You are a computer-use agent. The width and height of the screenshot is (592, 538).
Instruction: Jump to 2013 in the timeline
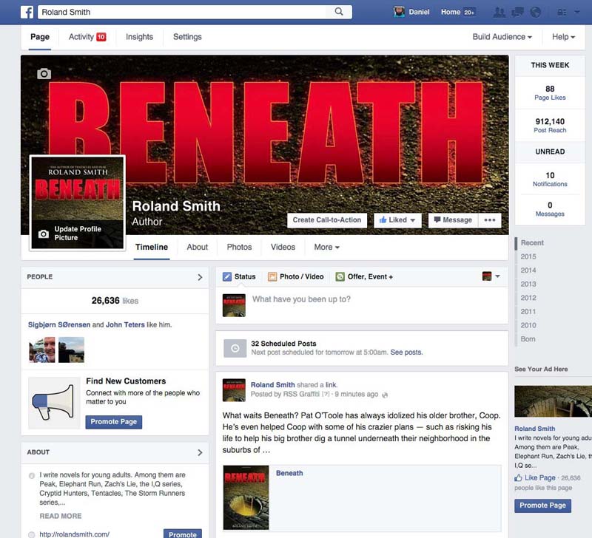tap(528, 284)
